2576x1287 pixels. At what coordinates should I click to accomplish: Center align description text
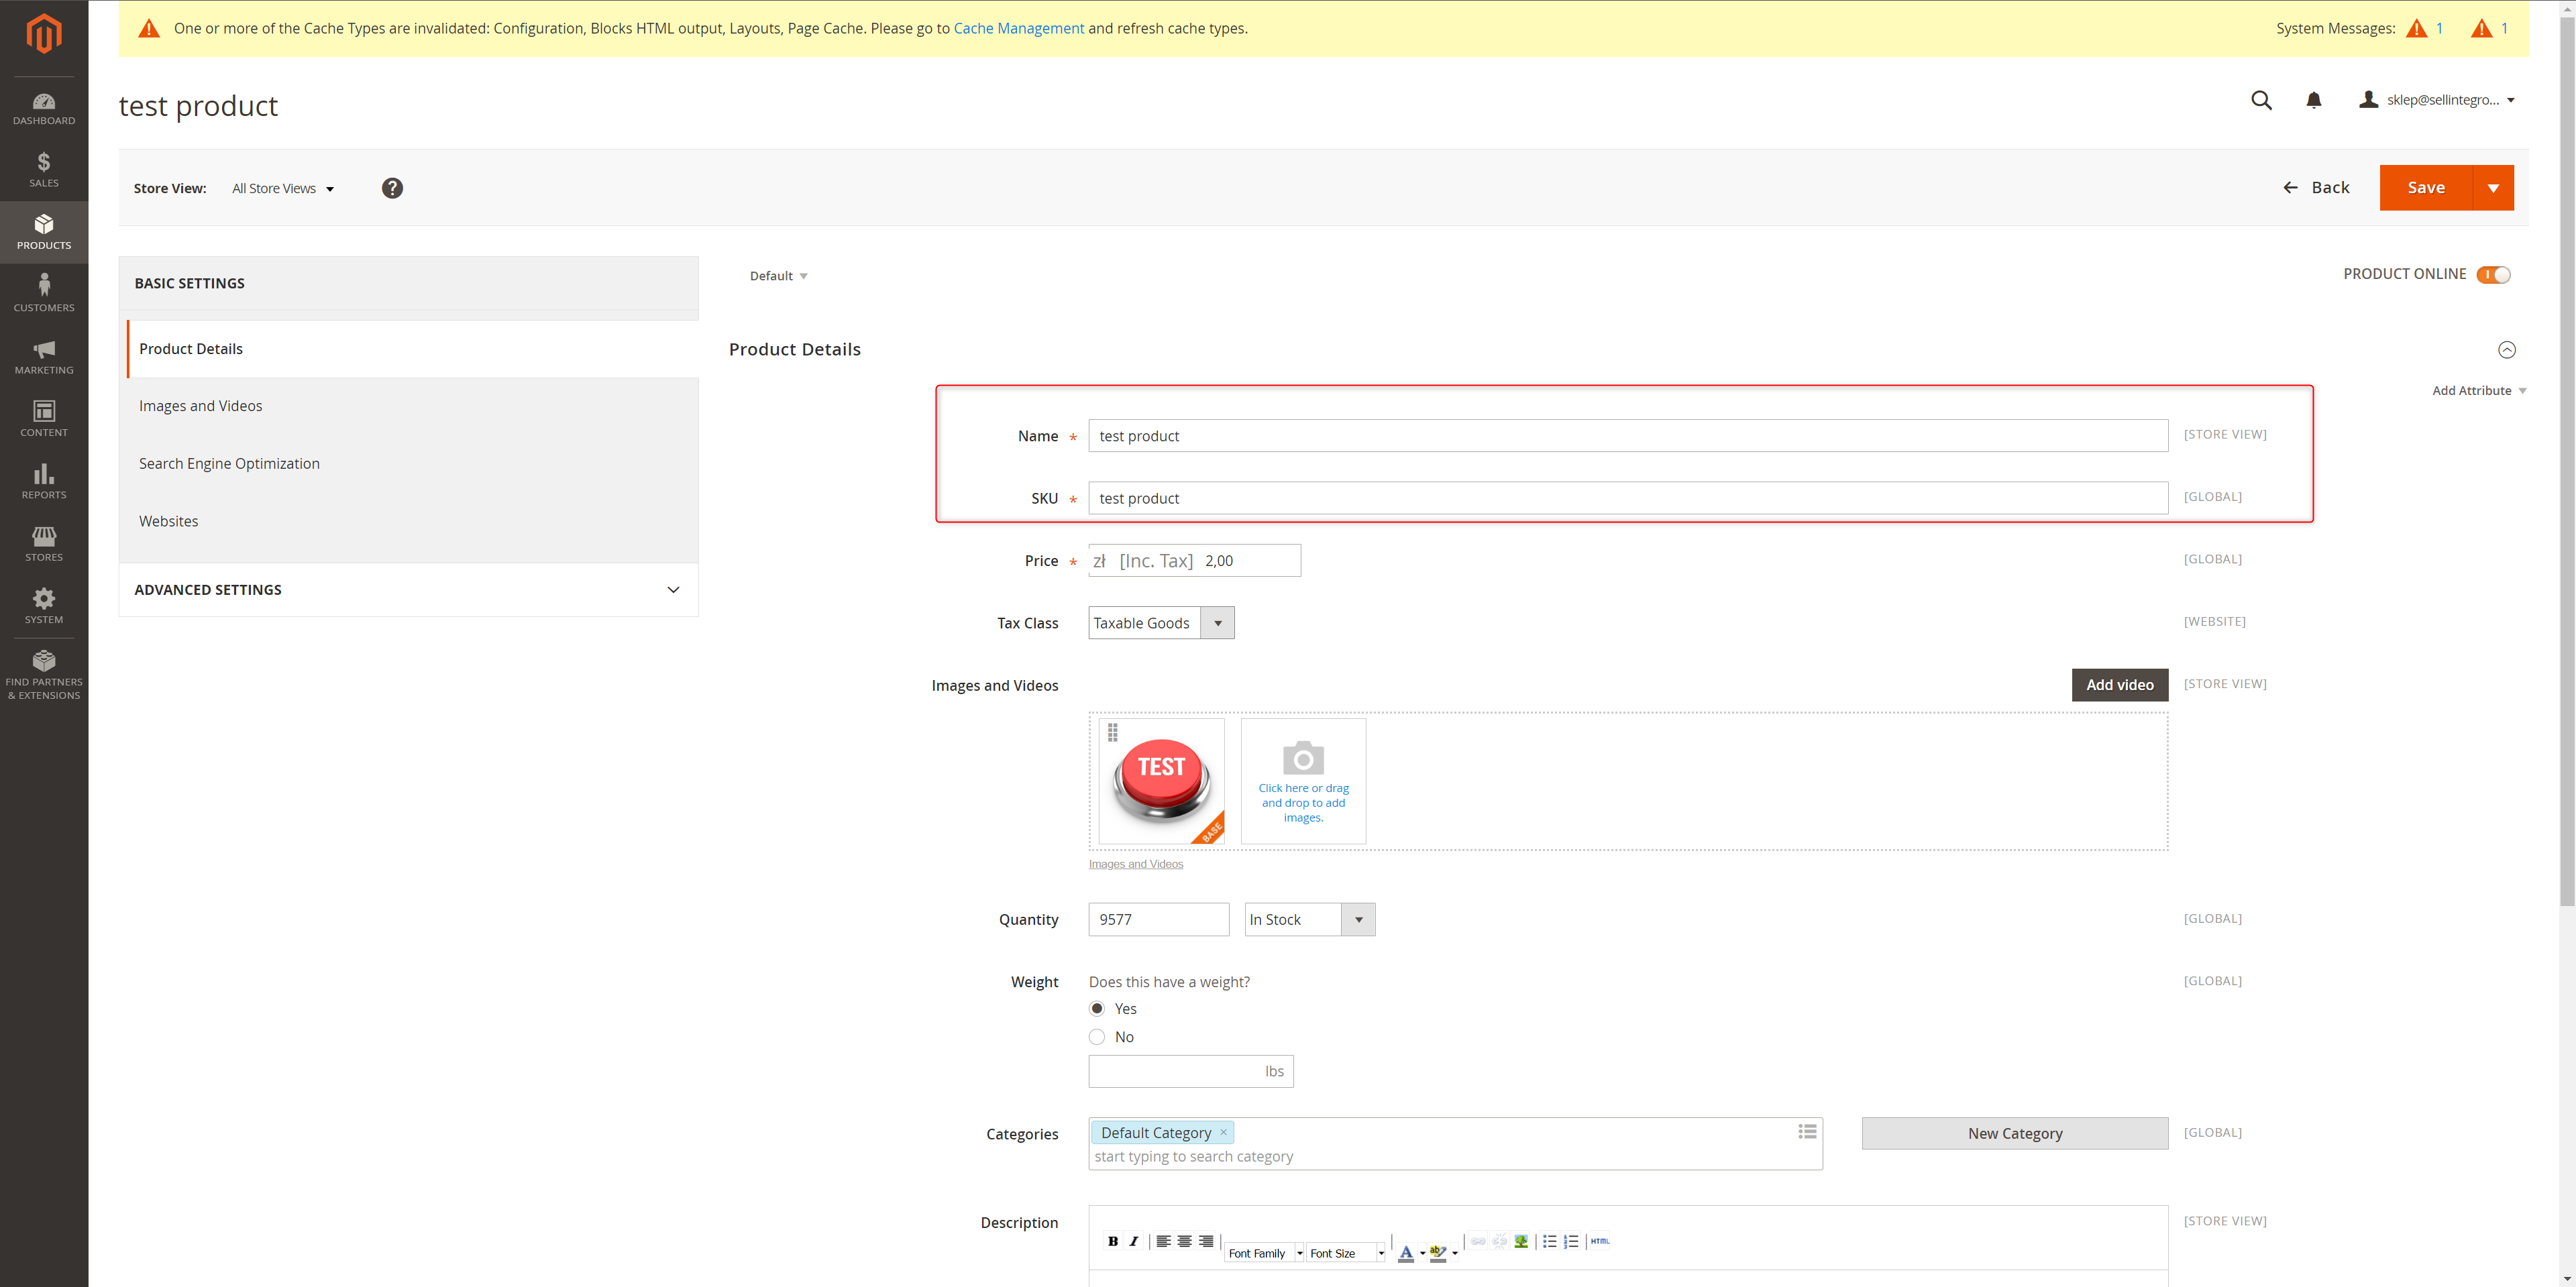(1184, 1241)
